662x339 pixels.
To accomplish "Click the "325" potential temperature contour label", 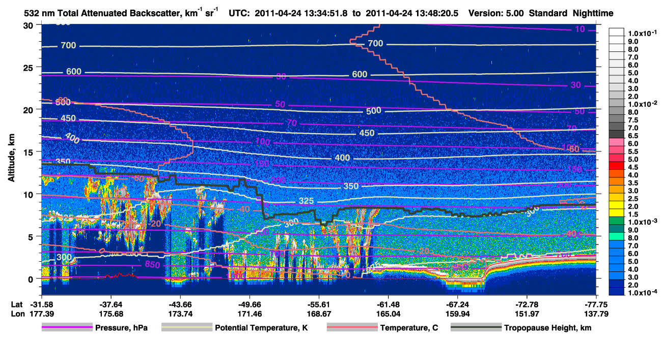I will (306, 201).
